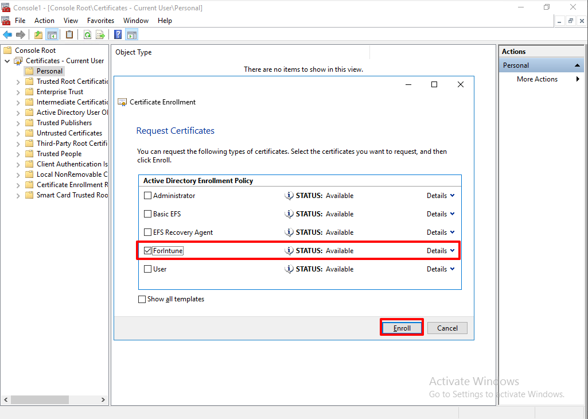Expand Smart Card Trusted Roots node arrow
The image size is (588, 419).
coord(18,195)
